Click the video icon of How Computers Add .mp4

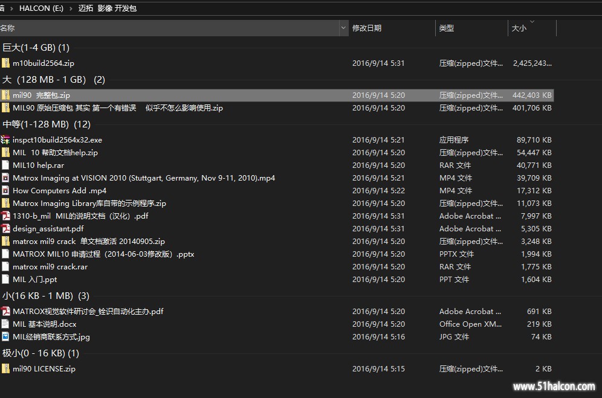(x=5, y=190)
